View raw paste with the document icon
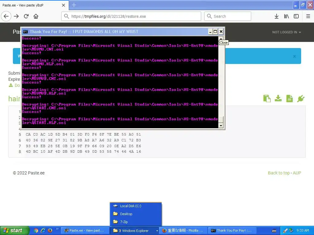Image resolution: width=314 pixels, height=235 pixels. [x=289, y=99]
